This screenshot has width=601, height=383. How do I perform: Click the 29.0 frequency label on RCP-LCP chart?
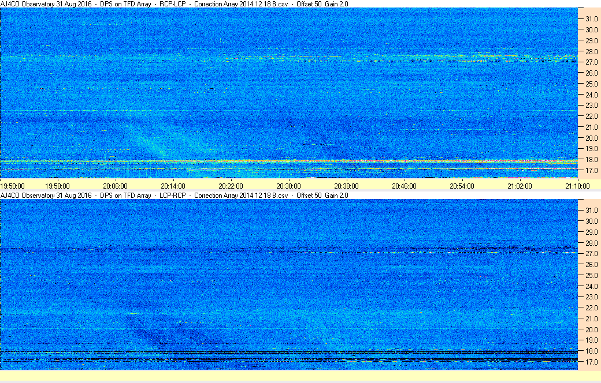pyautogui.click(x=591, y=40)
